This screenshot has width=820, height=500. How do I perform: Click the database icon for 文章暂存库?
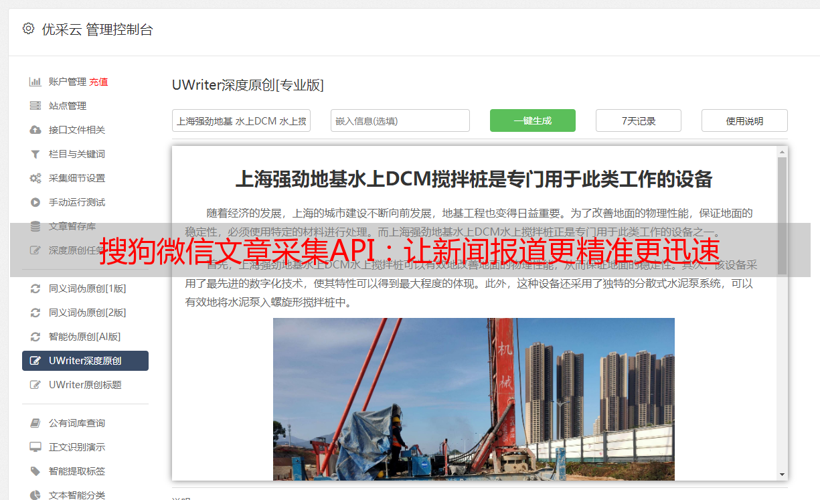[x=35, y=226]
